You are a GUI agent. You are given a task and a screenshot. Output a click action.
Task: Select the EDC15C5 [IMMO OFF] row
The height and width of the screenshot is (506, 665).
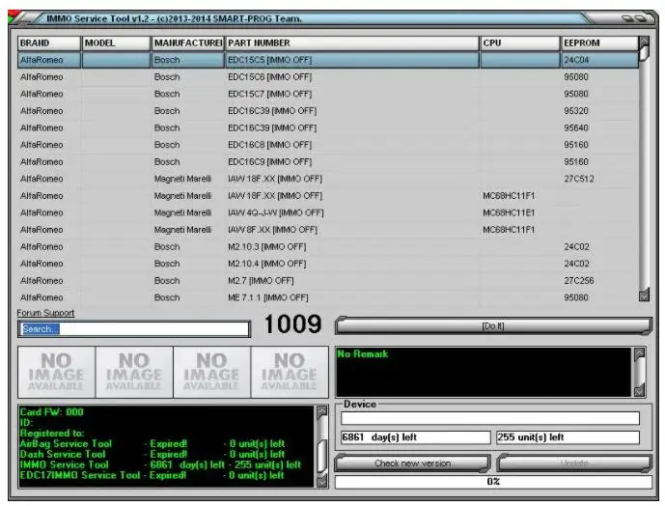[x=328, y=60]
